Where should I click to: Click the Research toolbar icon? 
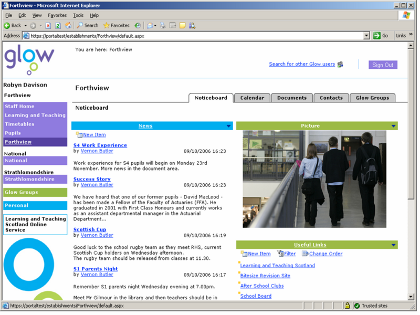coord(192,26)
